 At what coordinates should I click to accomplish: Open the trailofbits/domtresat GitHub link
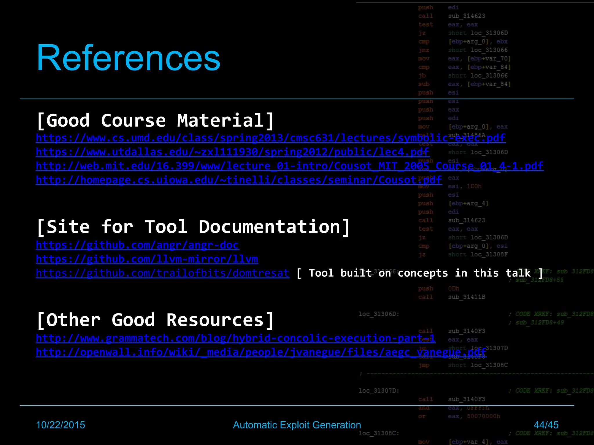(163, 273)
